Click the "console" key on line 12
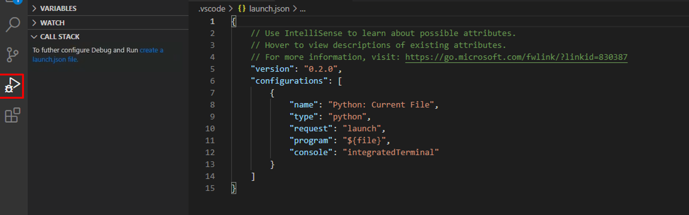 (311, 152)
